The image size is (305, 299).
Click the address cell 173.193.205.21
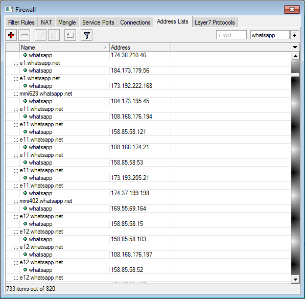coord(140,178)
